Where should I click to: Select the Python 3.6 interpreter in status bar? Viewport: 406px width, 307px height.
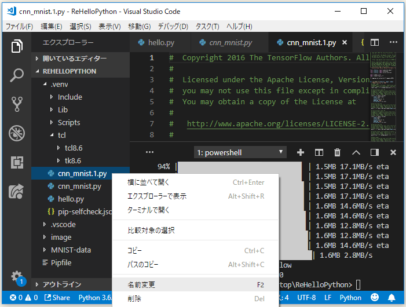coord(95,298)
